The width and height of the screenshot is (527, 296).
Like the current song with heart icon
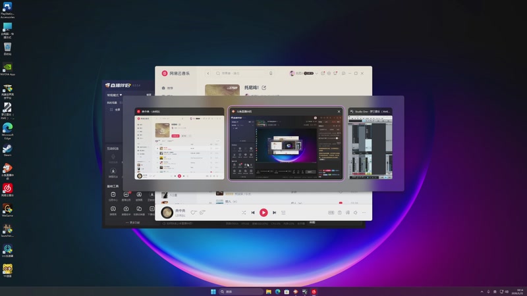193,212
